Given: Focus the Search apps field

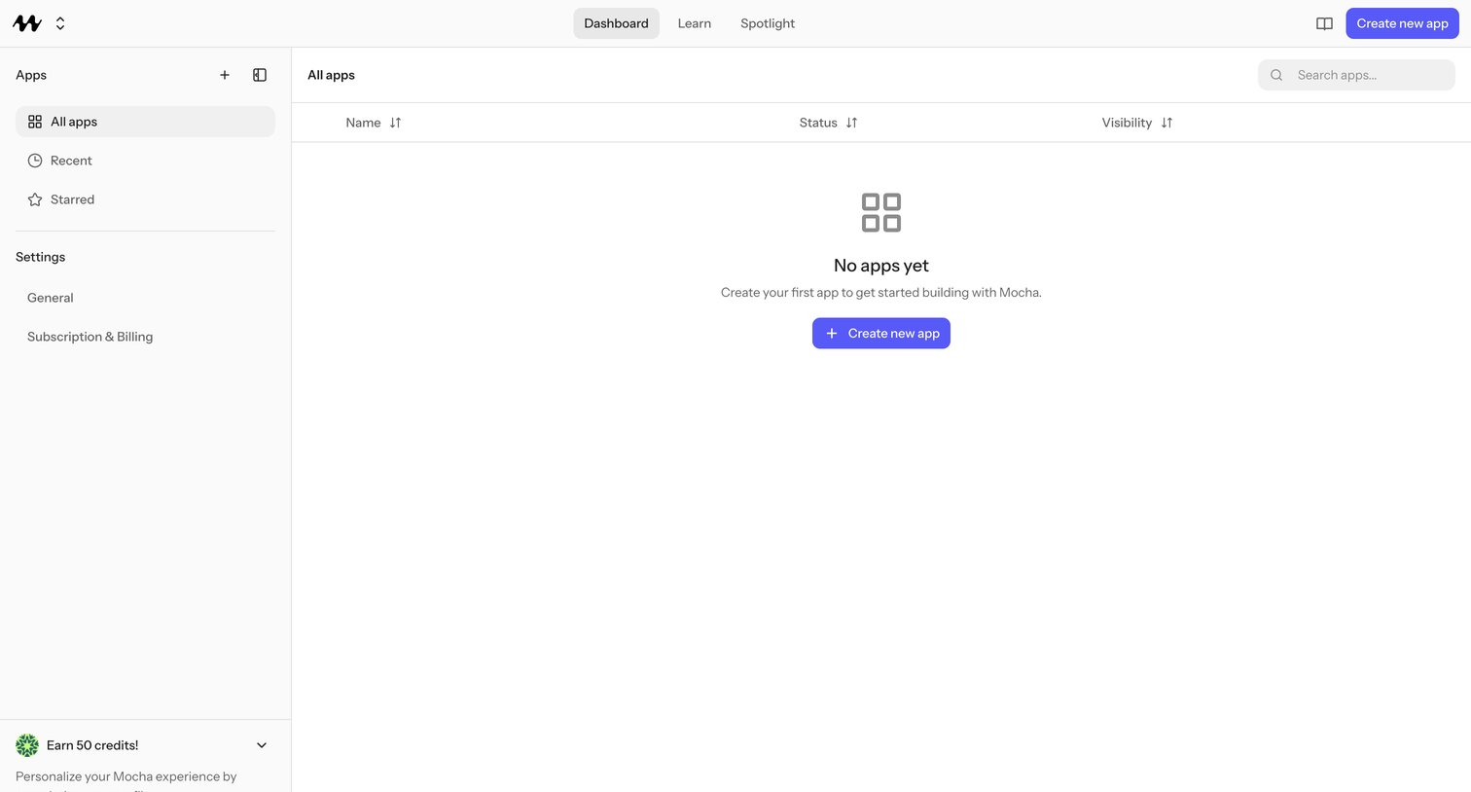Looking at the screenshot, I should tap(1356, 75).
